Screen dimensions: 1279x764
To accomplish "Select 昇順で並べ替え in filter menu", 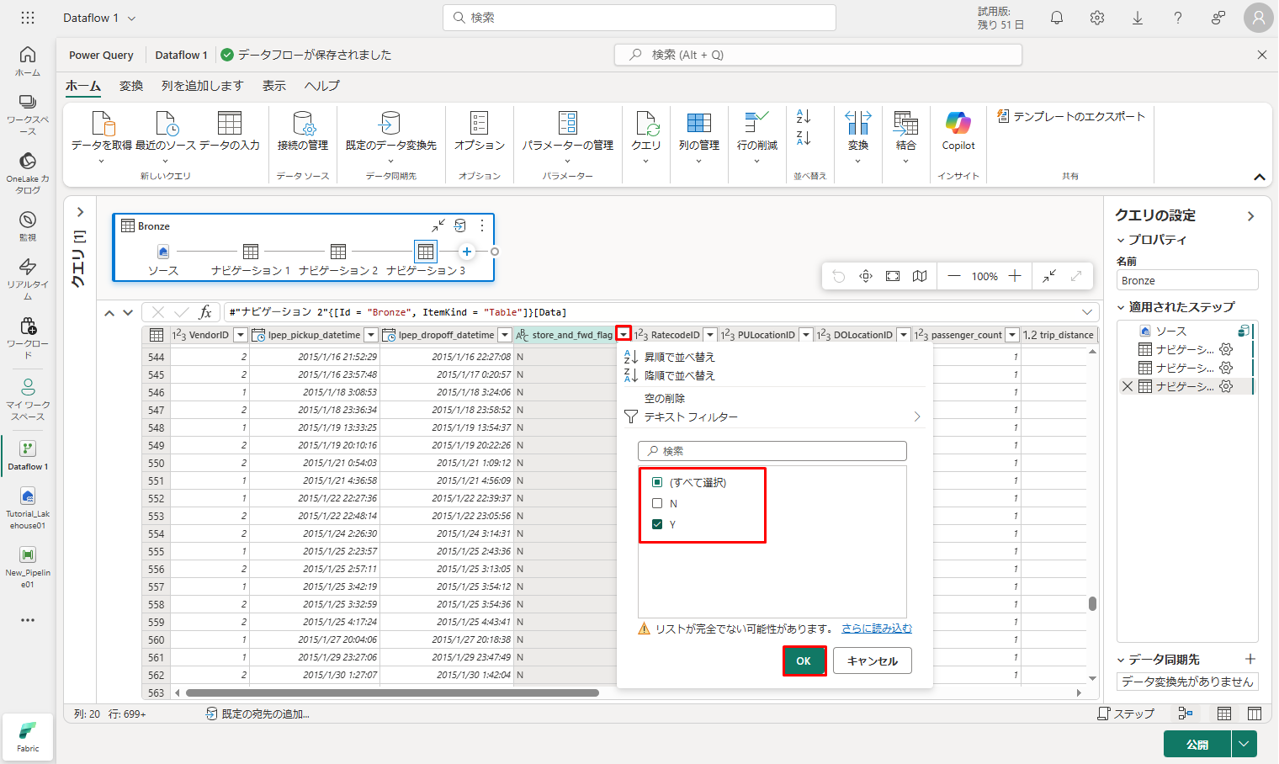I will point(679,357).
